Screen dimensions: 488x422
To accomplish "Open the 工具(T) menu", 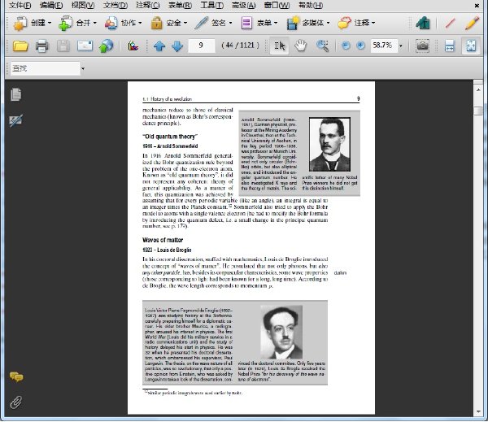I will (211, 6).
